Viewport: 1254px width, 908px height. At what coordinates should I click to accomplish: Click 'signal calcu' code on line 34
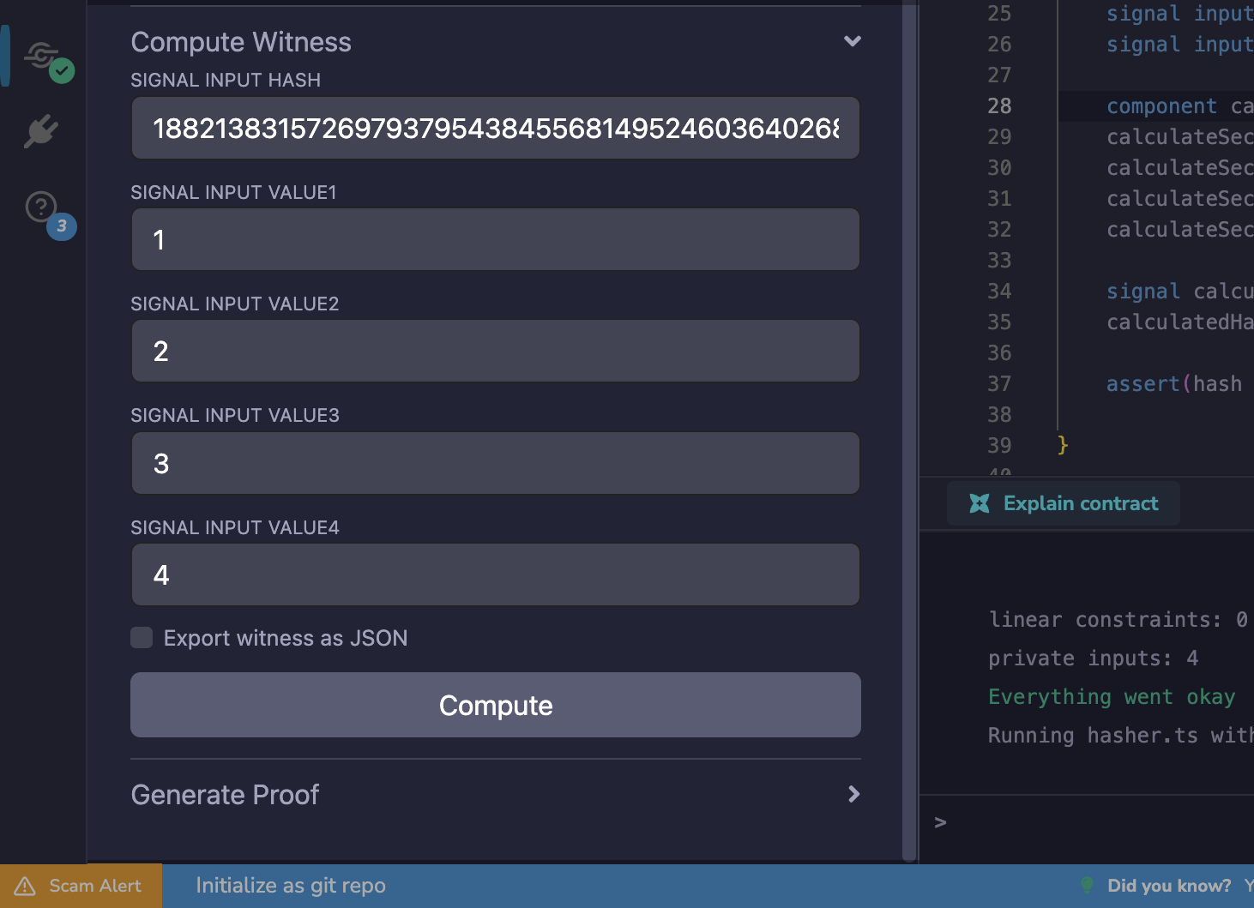pos(1179,291)
